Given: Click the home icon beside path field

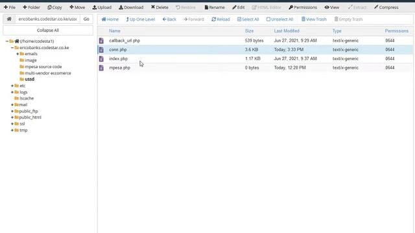Looking at the screenshot, I should (9, 19).
